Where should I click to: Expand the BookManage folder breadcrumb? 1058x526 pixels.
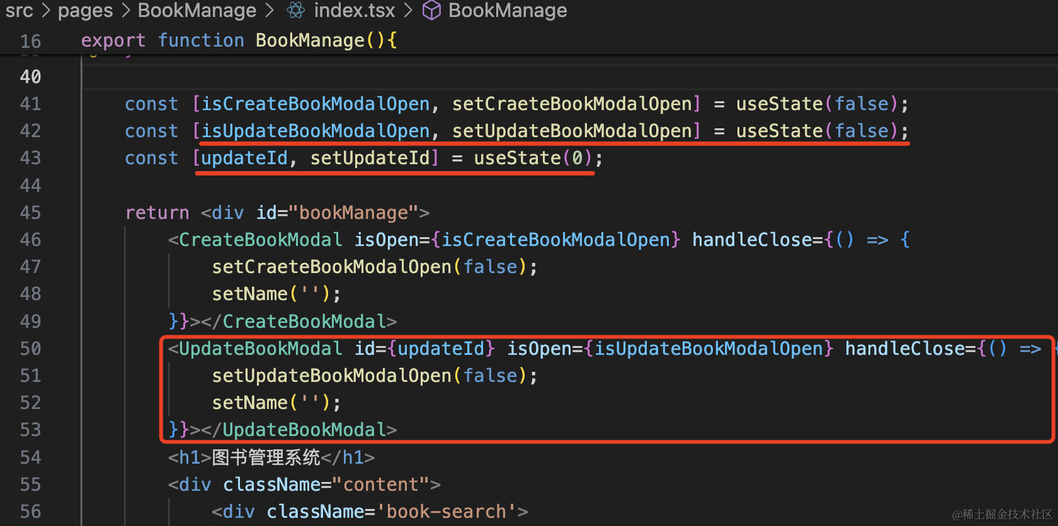(197, 10)
